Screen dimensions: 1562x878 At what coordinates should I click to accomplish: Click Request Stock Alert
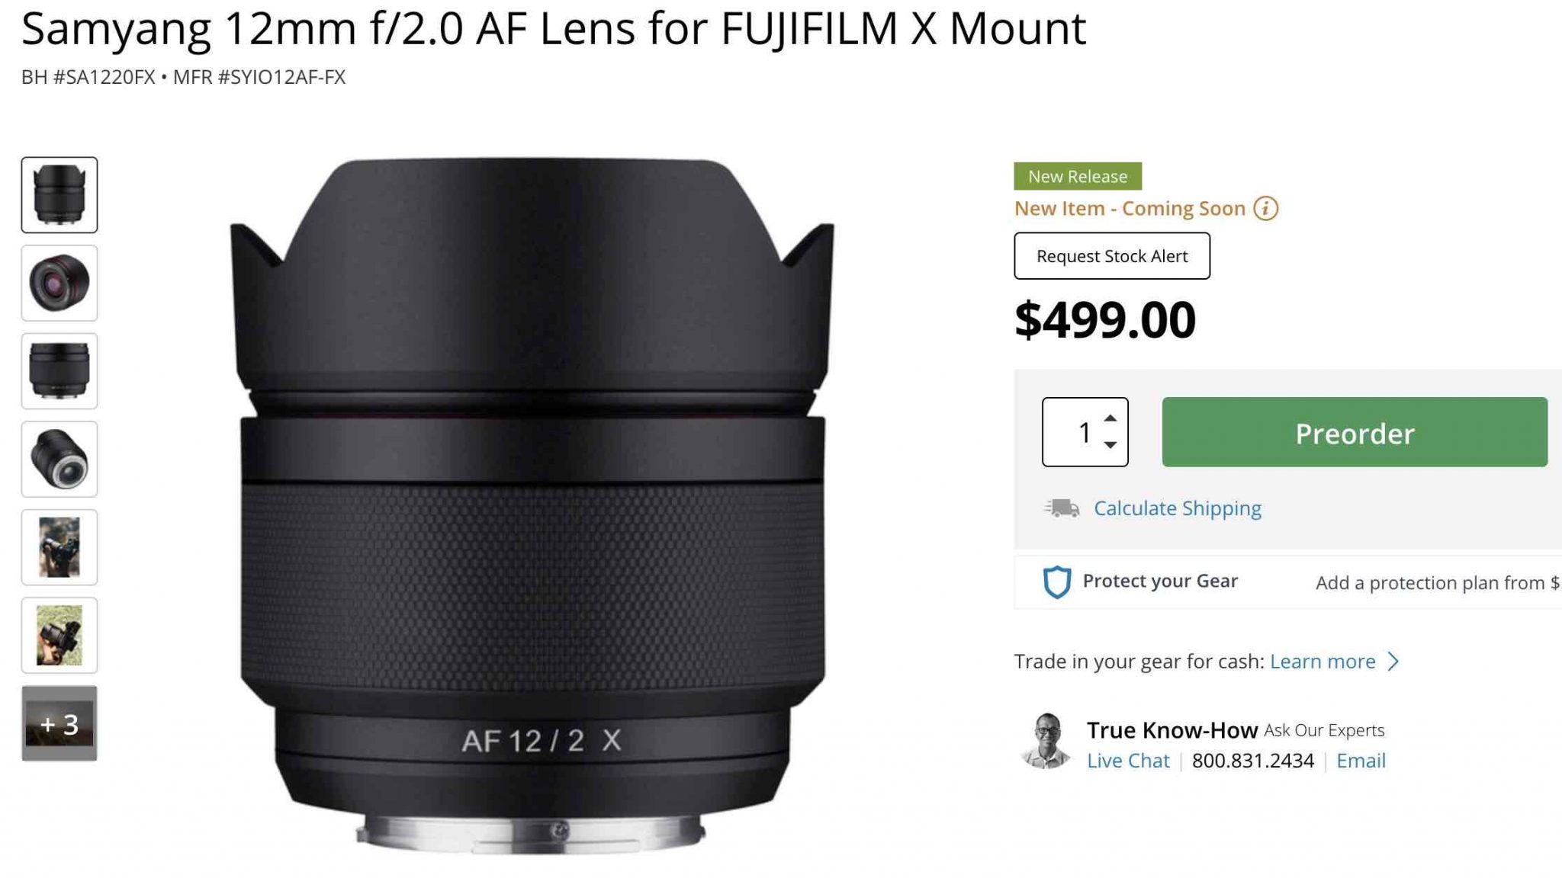click(x=1111, y=255)
